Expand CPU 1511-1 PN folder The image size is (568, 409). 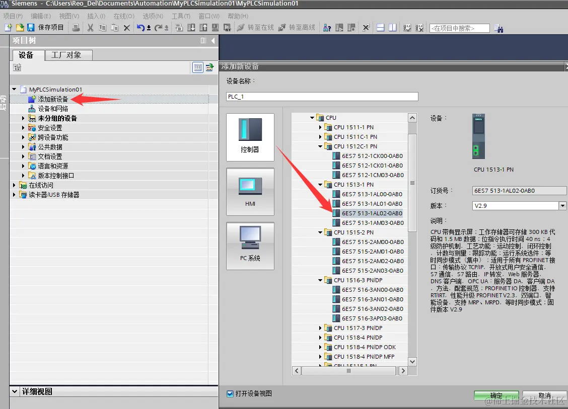(x=320, y=127)
